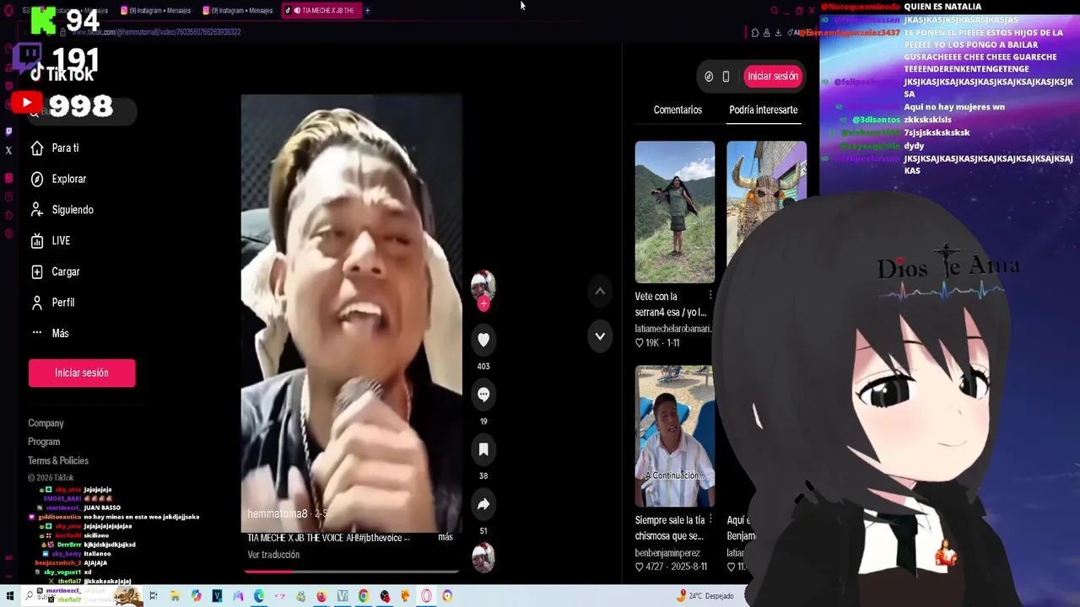Image resolution: width=1080 pixels, height=607 pixels.
Task: Click the browser address bar URL
Action: click(x=156, y=32)
